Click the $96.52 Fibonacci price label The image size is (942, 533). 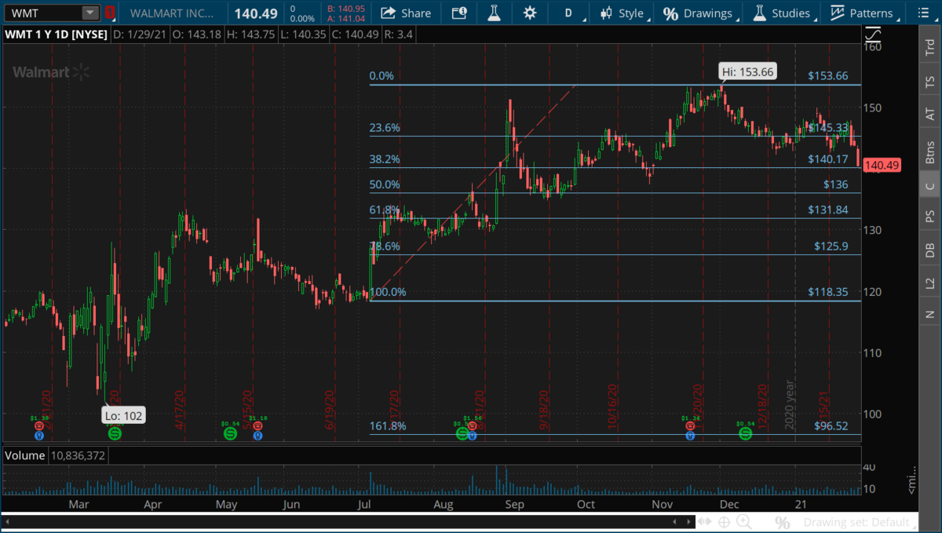[831, 427]
